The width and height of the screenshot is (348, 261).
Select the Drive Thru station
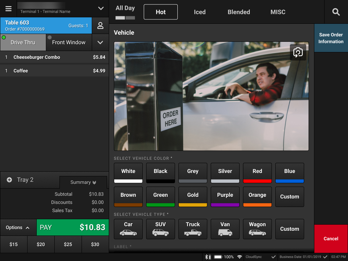23,42
